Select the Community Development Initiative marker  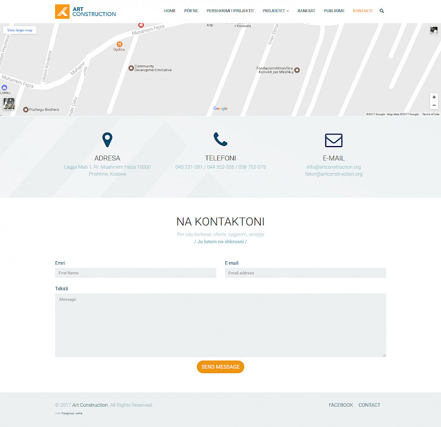(131, 68)
